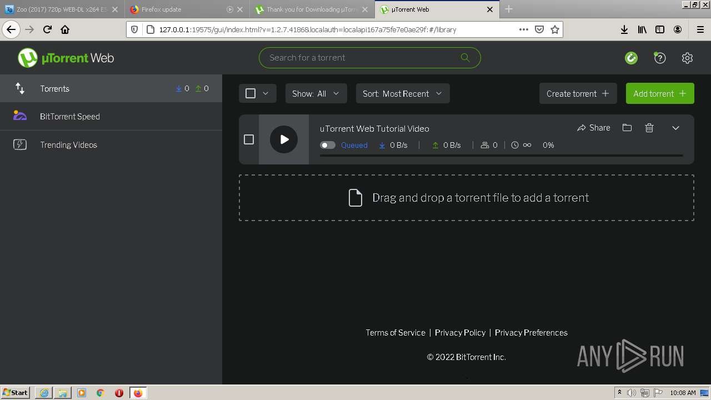This screenshot has height=400, width=711.
Task: Click the Firefox update tab play icon
Action: click(230, 9)
